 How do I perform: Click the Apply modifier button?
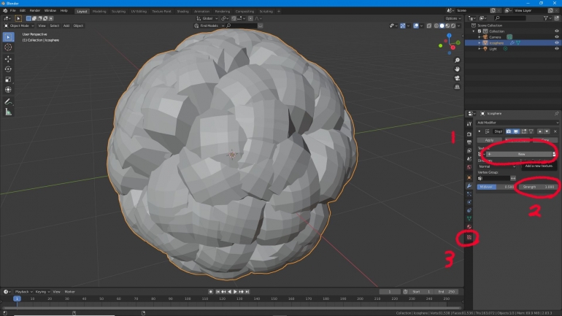490,140
